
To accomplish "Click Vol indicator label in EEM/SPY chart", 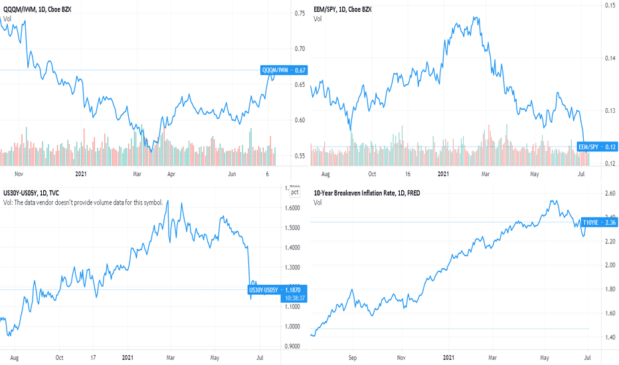I will click(317, 19).
